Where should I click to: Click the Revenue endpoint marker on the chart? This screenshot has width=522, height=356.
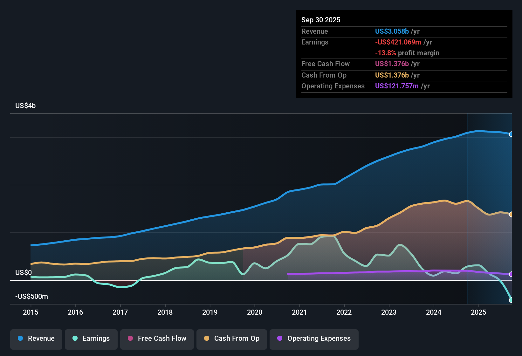point(511,134)
